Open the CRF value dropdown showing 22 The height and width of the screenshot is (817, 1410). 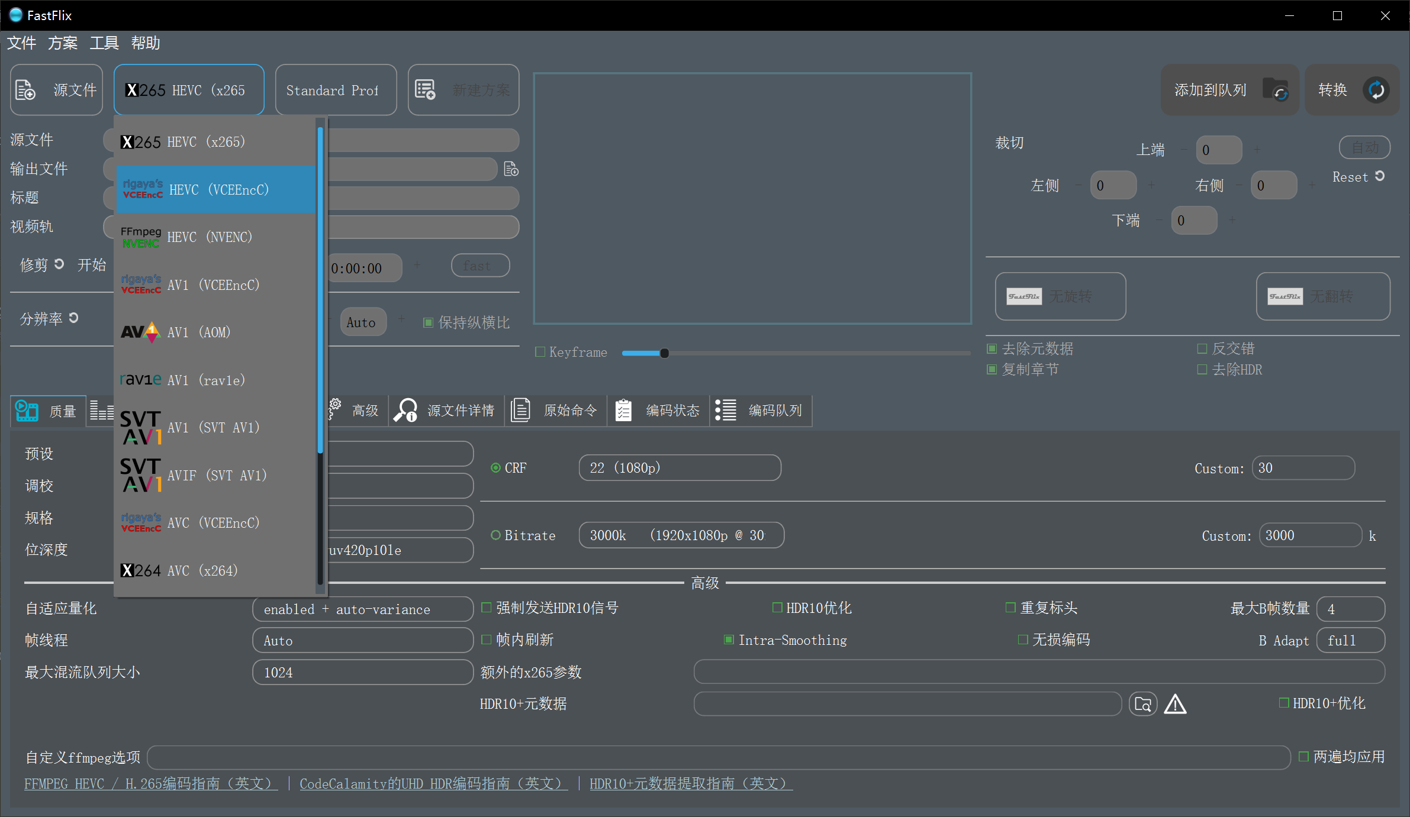tap(679, 467)
